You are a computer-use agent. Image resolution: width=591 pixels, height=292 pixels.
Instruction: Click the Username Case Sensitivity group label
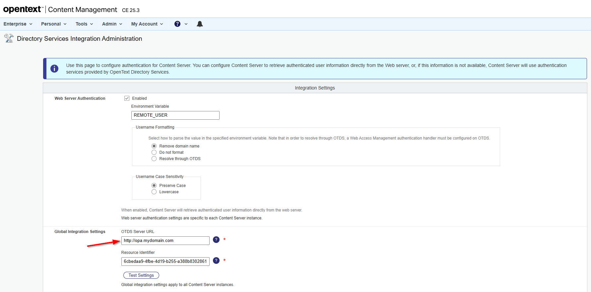(160, 177)
